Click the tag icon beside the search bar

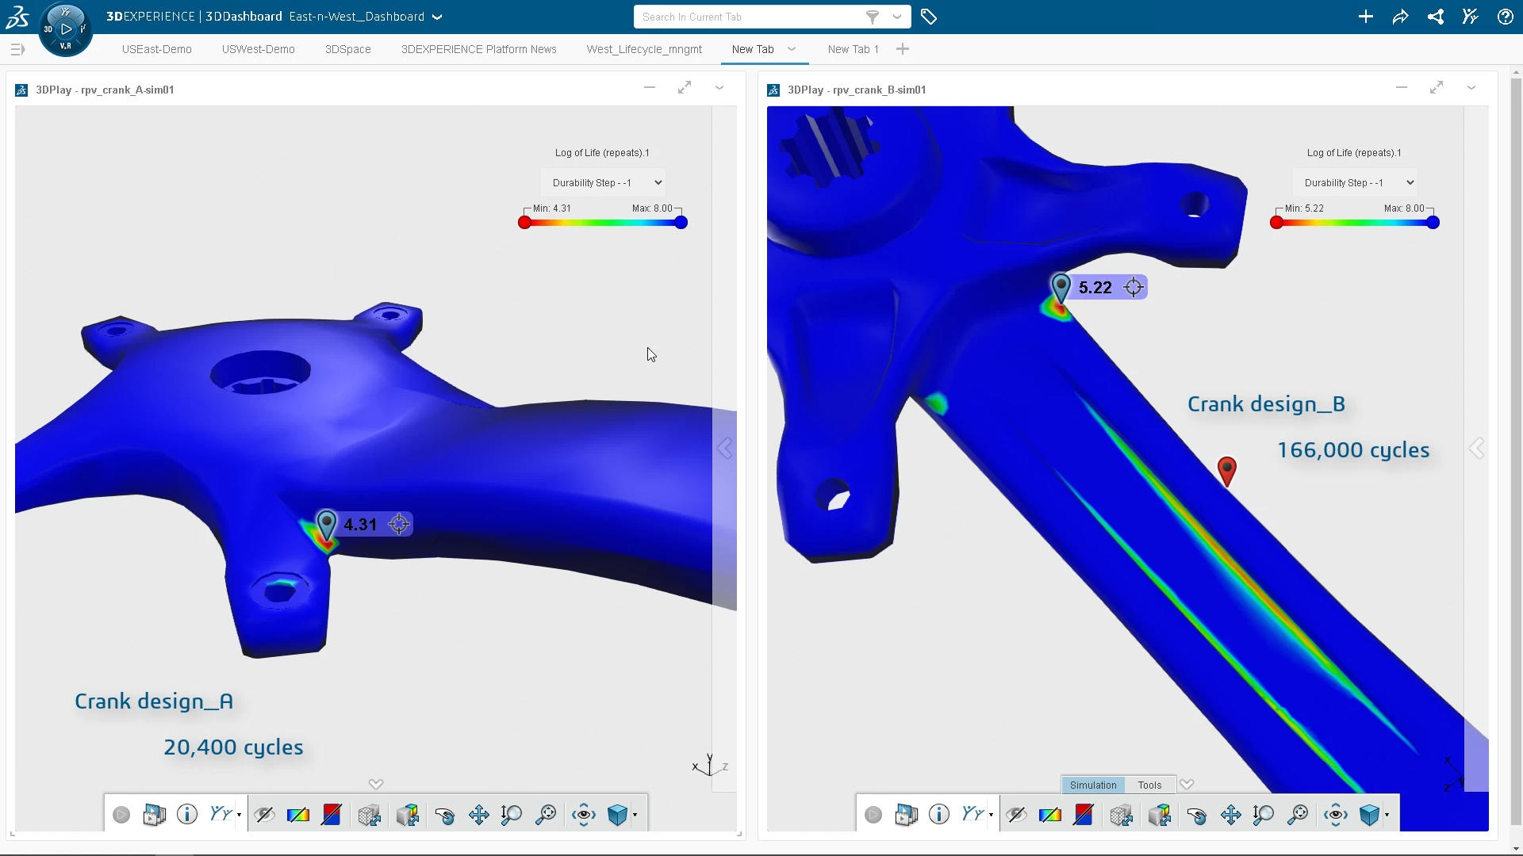pyautogui.click(x=929, y=16)
